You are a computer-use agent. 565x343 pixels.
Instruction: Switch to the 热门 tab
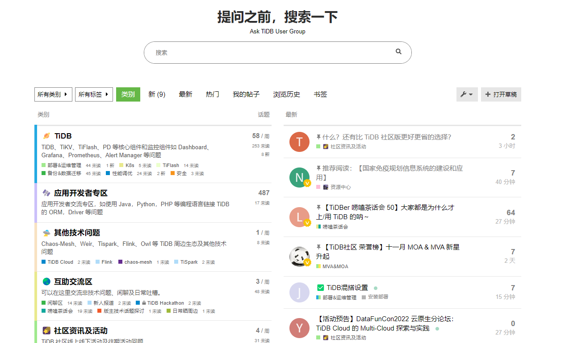click(x=213, y=94)
